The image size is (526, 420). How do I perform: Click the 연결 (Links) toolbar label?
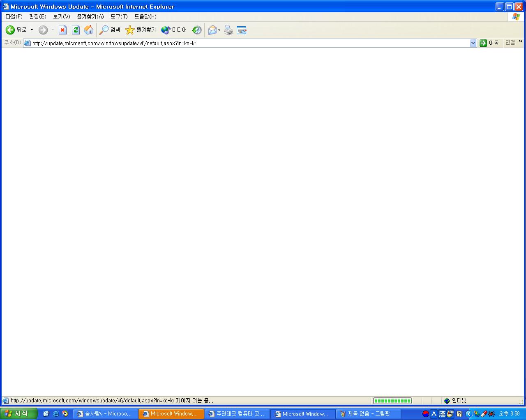(x=510, y=43)
